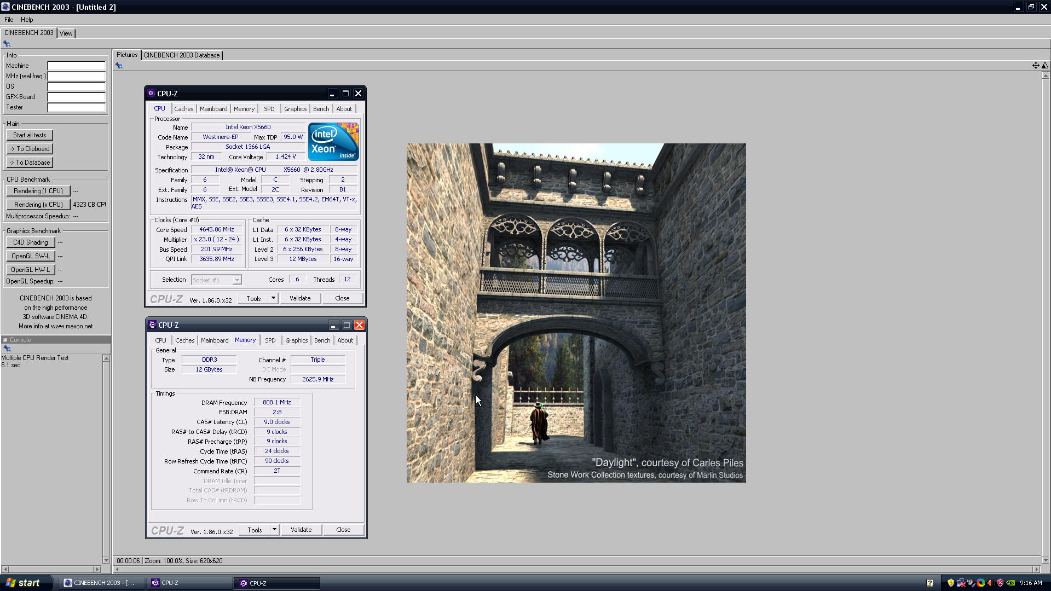Open CPU tab in lower CPU-Z window
1051x591 pixels.
(160, 340)
